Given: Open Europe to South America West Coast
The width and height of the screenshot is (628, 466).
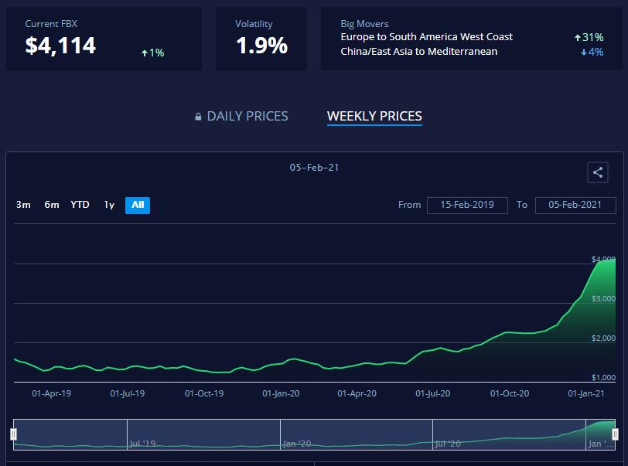Looking at the screenshot, I should point(426,36).
